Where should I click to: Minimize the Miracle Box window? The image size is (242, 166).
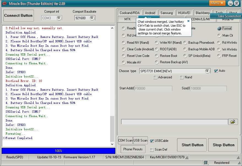(x=230, y=3)
